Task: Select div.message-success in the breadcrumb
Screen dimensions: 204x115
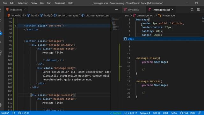Action: click(98, 16)
